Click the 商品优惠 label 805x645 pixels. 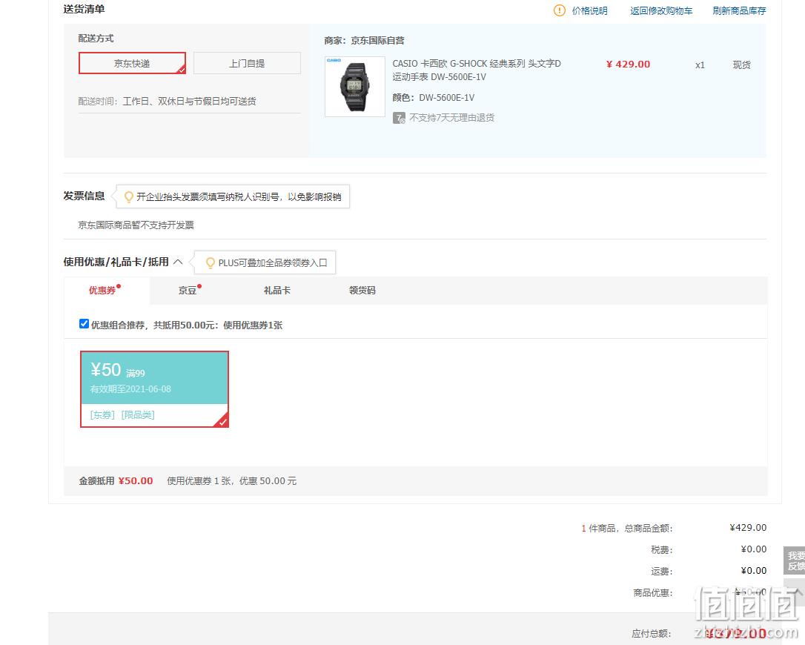point(652,593)
